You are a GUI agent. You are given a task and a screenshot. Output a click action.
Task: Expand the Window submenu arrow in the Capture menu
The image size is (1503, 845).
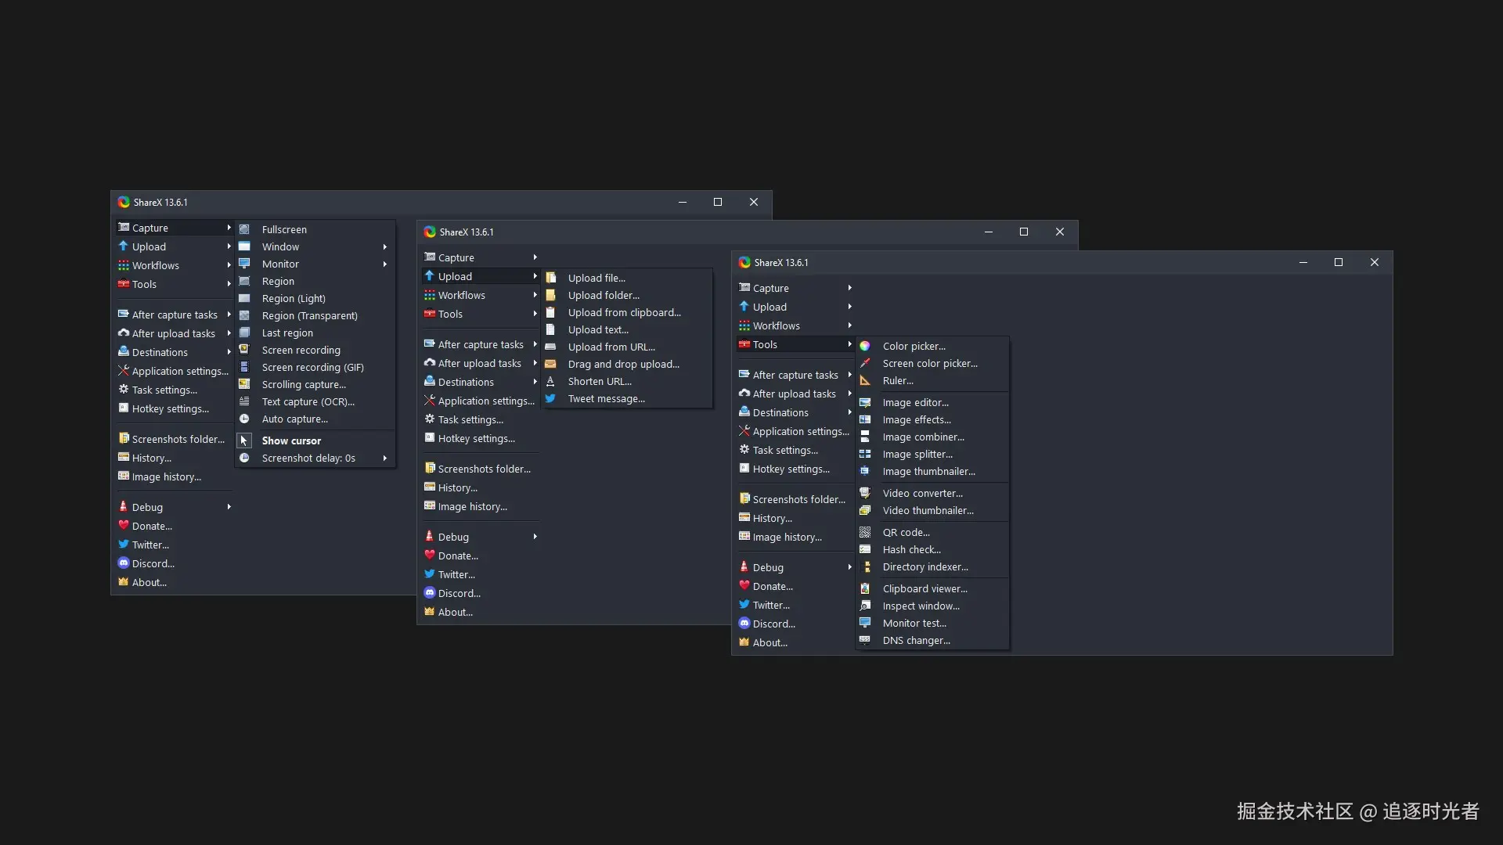385,246
